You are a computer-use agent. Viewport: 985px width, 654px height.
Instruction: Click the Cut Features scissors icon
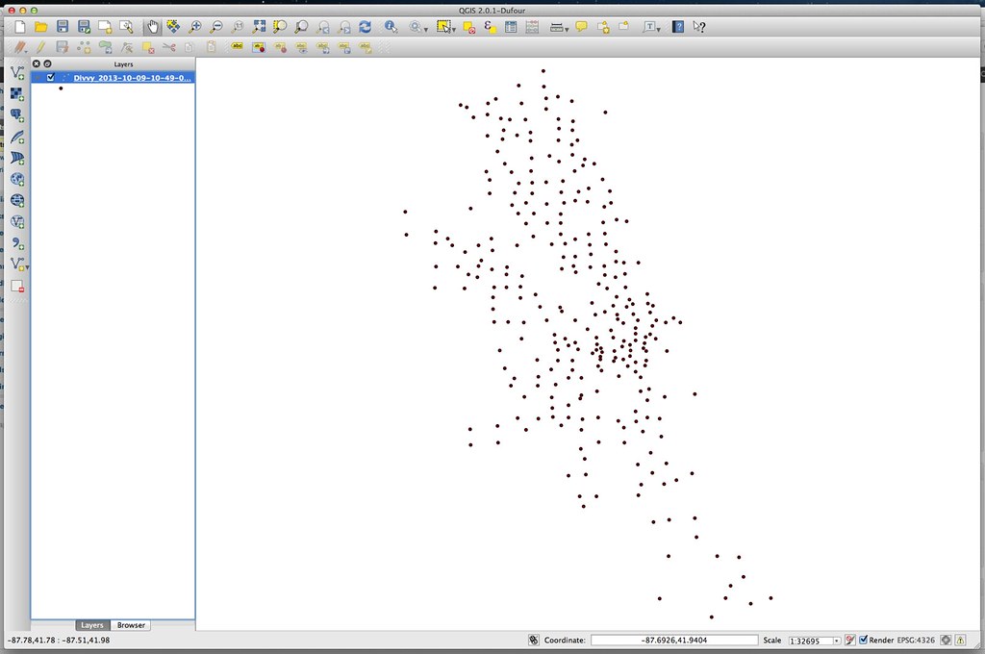point(168,47)
